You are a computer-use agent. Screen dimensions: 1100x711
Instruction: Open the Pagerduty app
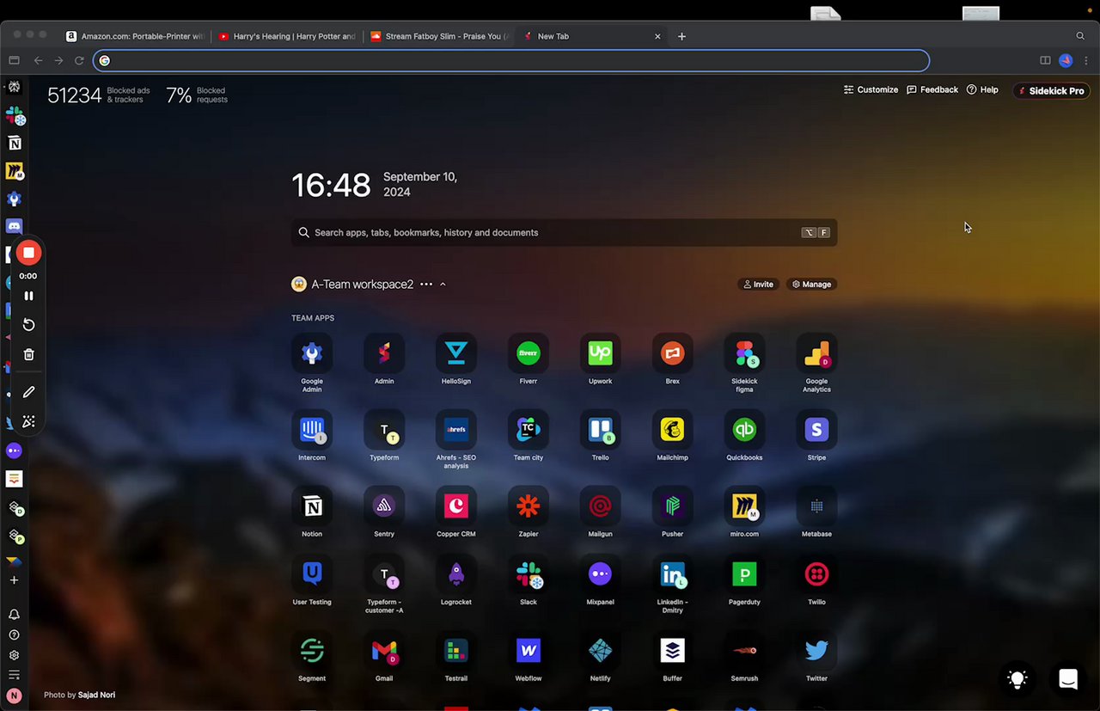tap(744, 574)
